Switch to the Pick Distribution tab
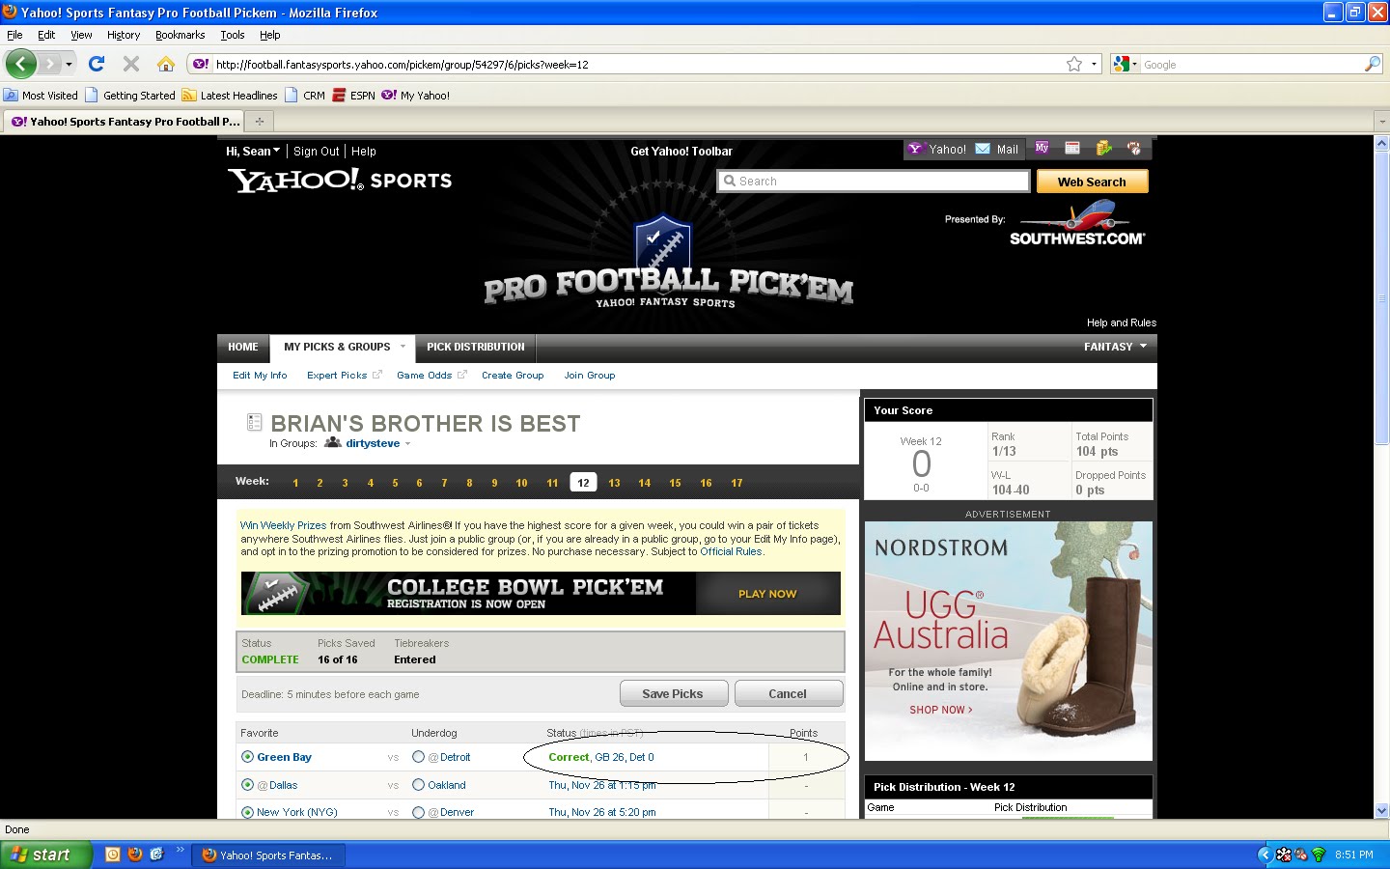Screen dimensions: 1390x869 coord(476,347)
